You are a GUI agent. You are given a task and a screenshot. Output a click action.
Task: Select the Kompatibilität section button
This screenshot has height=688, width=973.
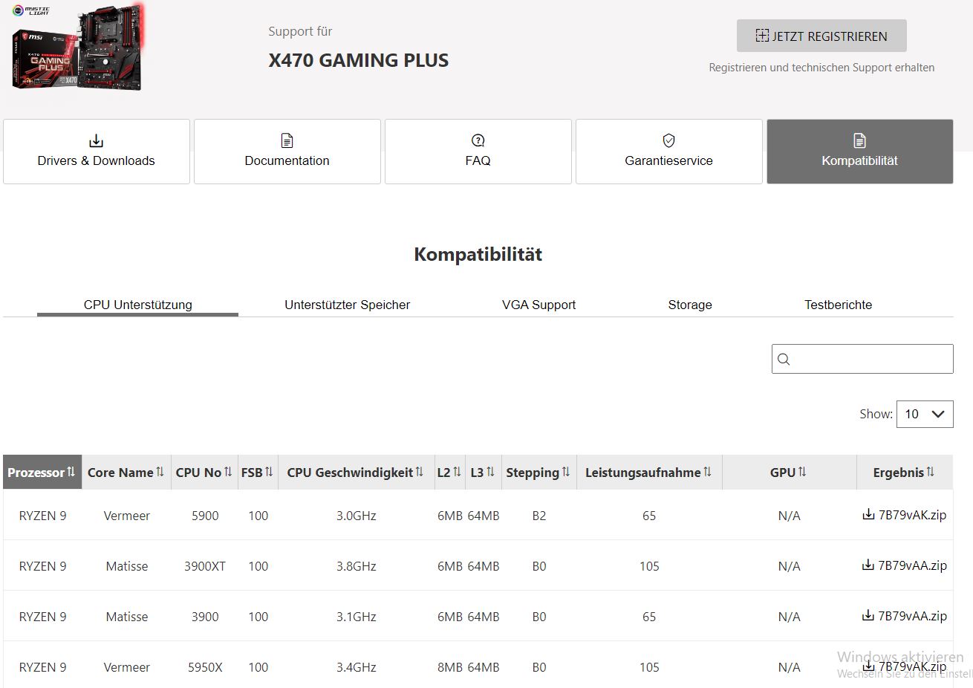(x=860, y=152)
